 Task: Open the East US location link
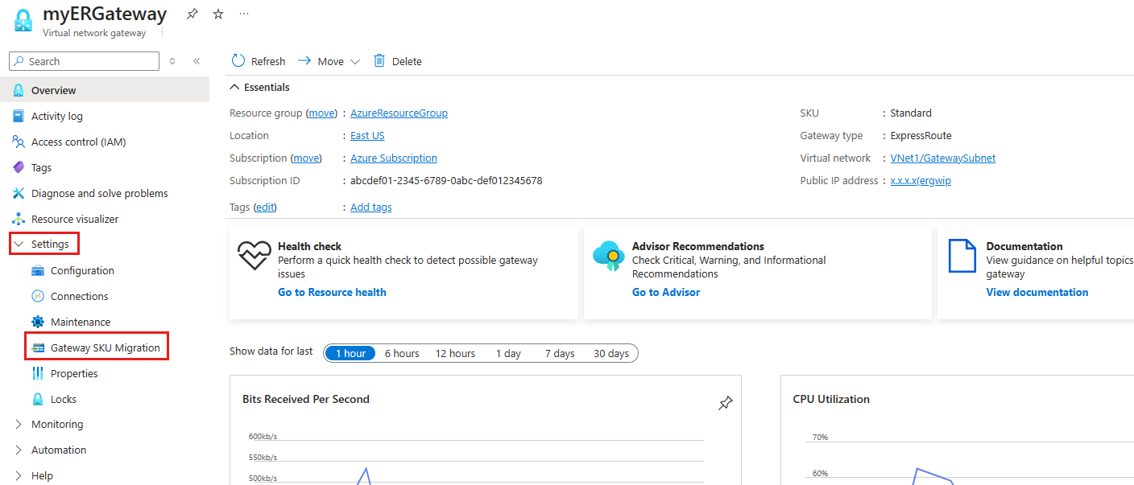click(x=367, y=136)
